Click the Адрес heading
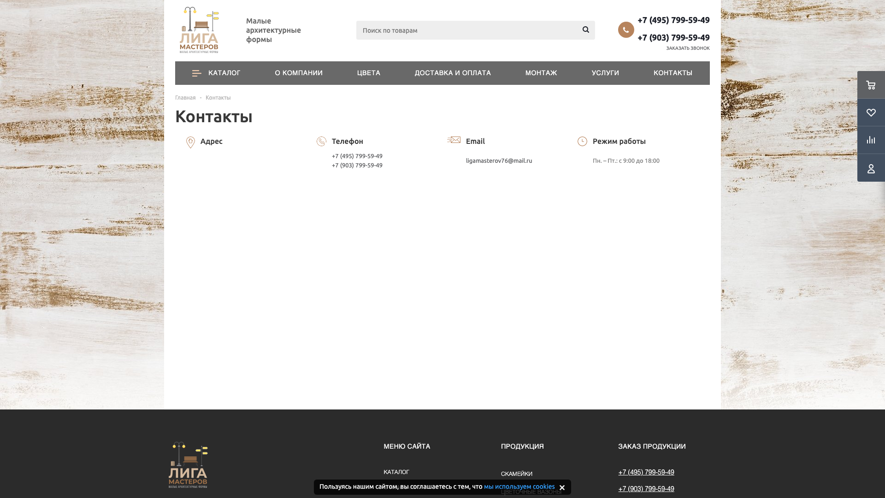Screen dimensions: 885x498 click(x=212, y=141)
